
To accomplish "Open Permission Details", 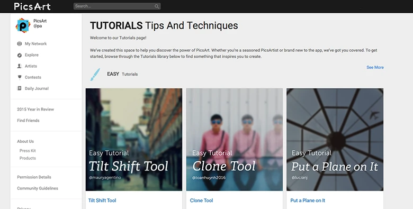I will coord(34,177).
